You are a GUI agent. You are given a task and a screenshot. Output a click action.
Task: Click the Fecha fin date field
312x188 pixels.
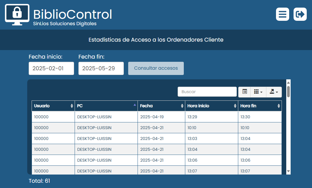point(101,68)
